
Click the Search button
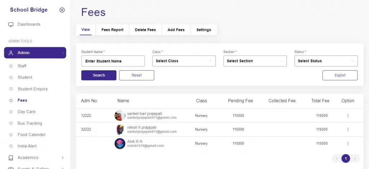(99, 75)
